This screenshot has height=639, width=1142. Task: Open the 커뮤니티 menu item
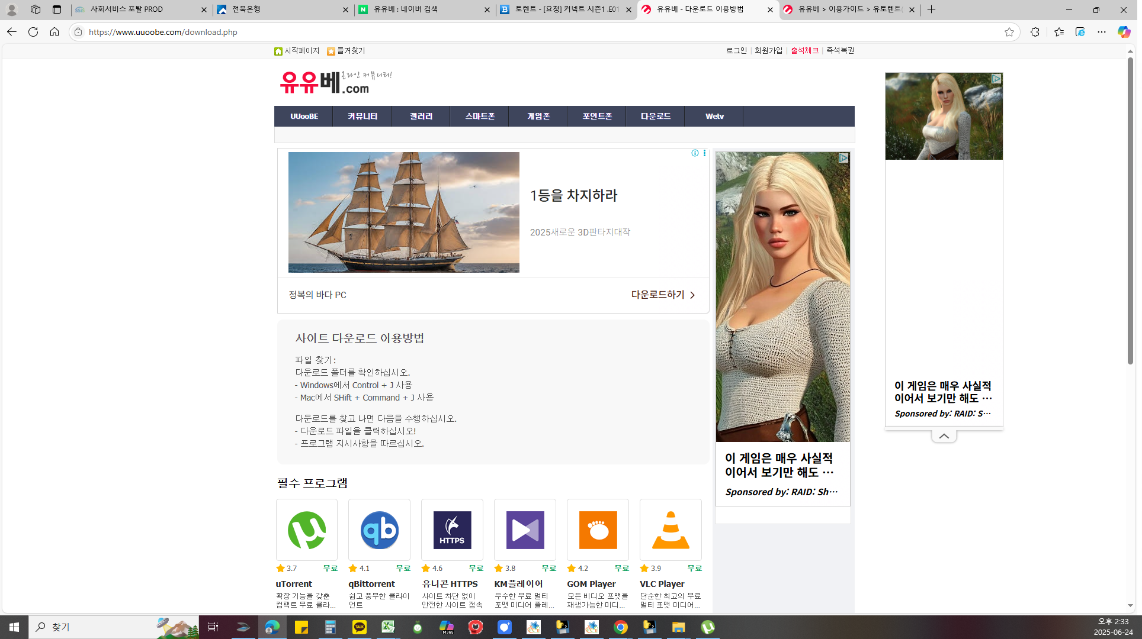(363, 117)
